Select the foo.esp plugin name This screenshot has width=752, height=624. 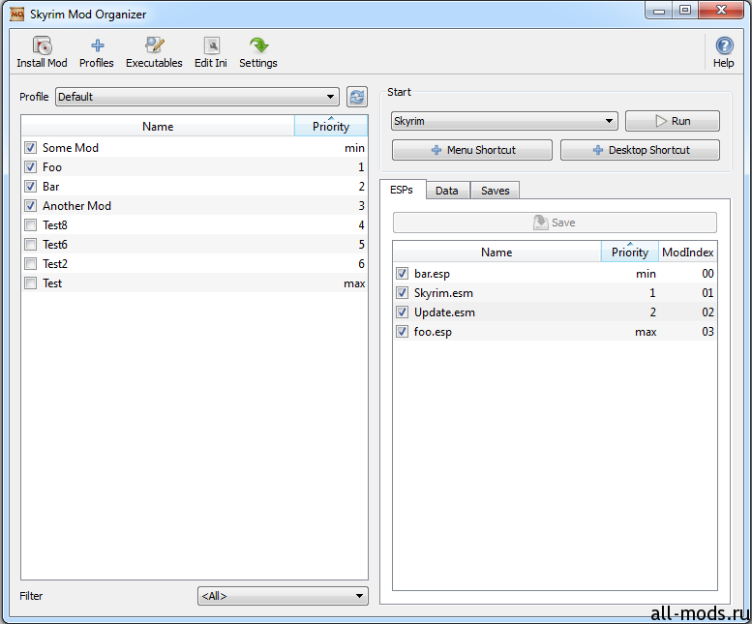(433, 332)
